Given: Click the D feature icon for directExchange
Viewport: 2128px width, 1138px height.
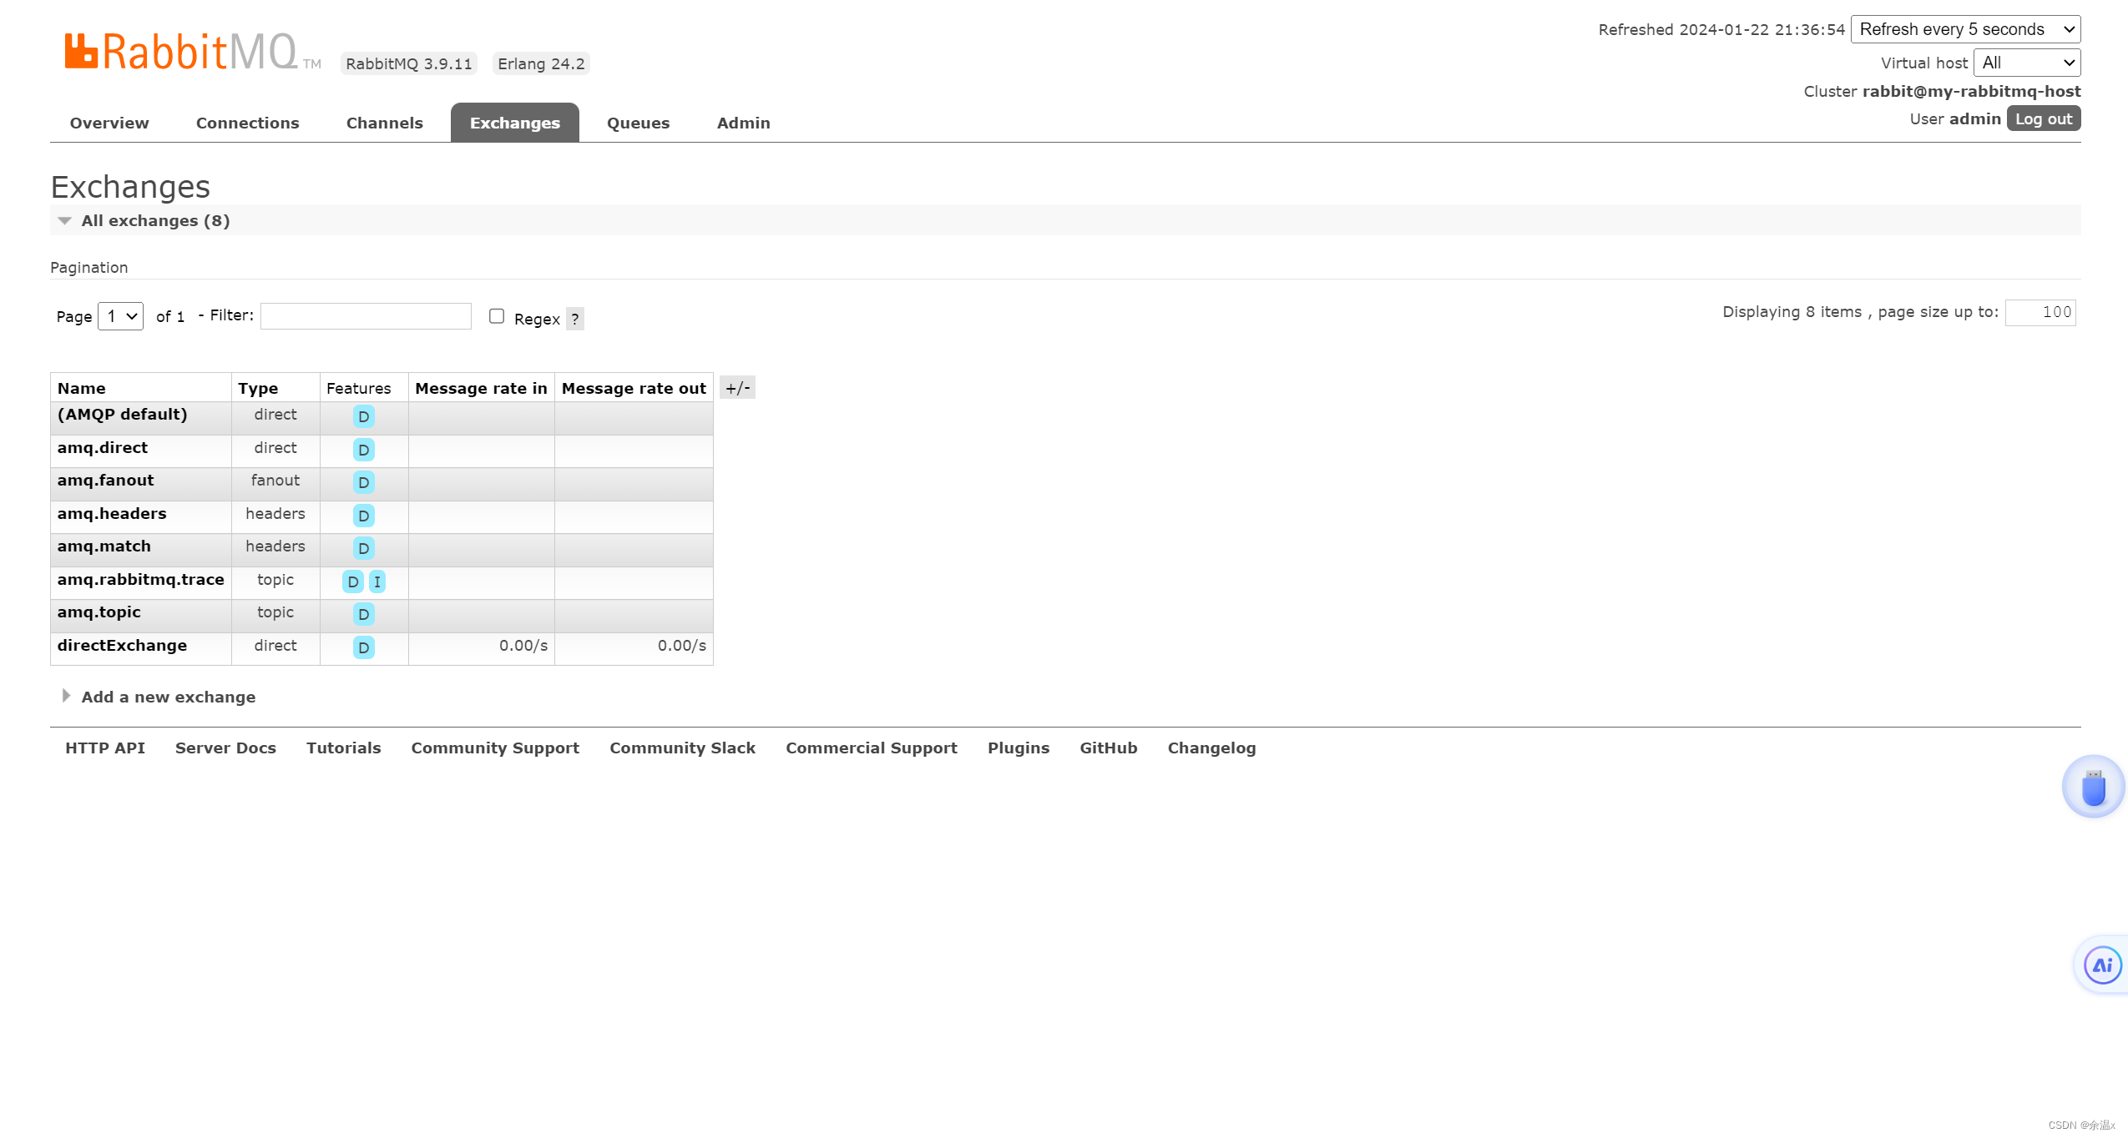Looking at the screenshot, I should 363,647.
